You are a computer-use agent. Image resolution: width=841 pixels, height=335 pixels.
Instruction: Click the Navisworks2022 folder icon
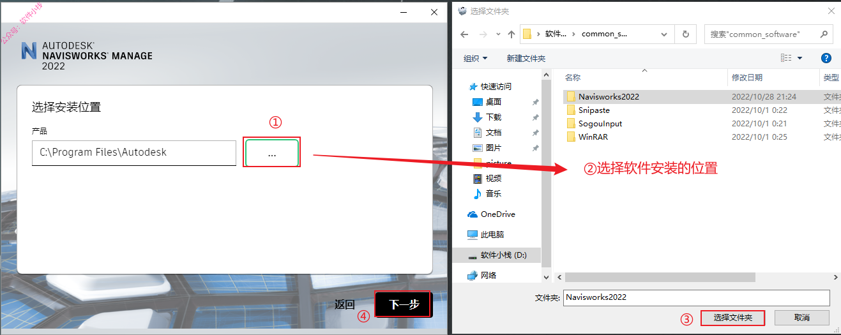coord(571,97)
